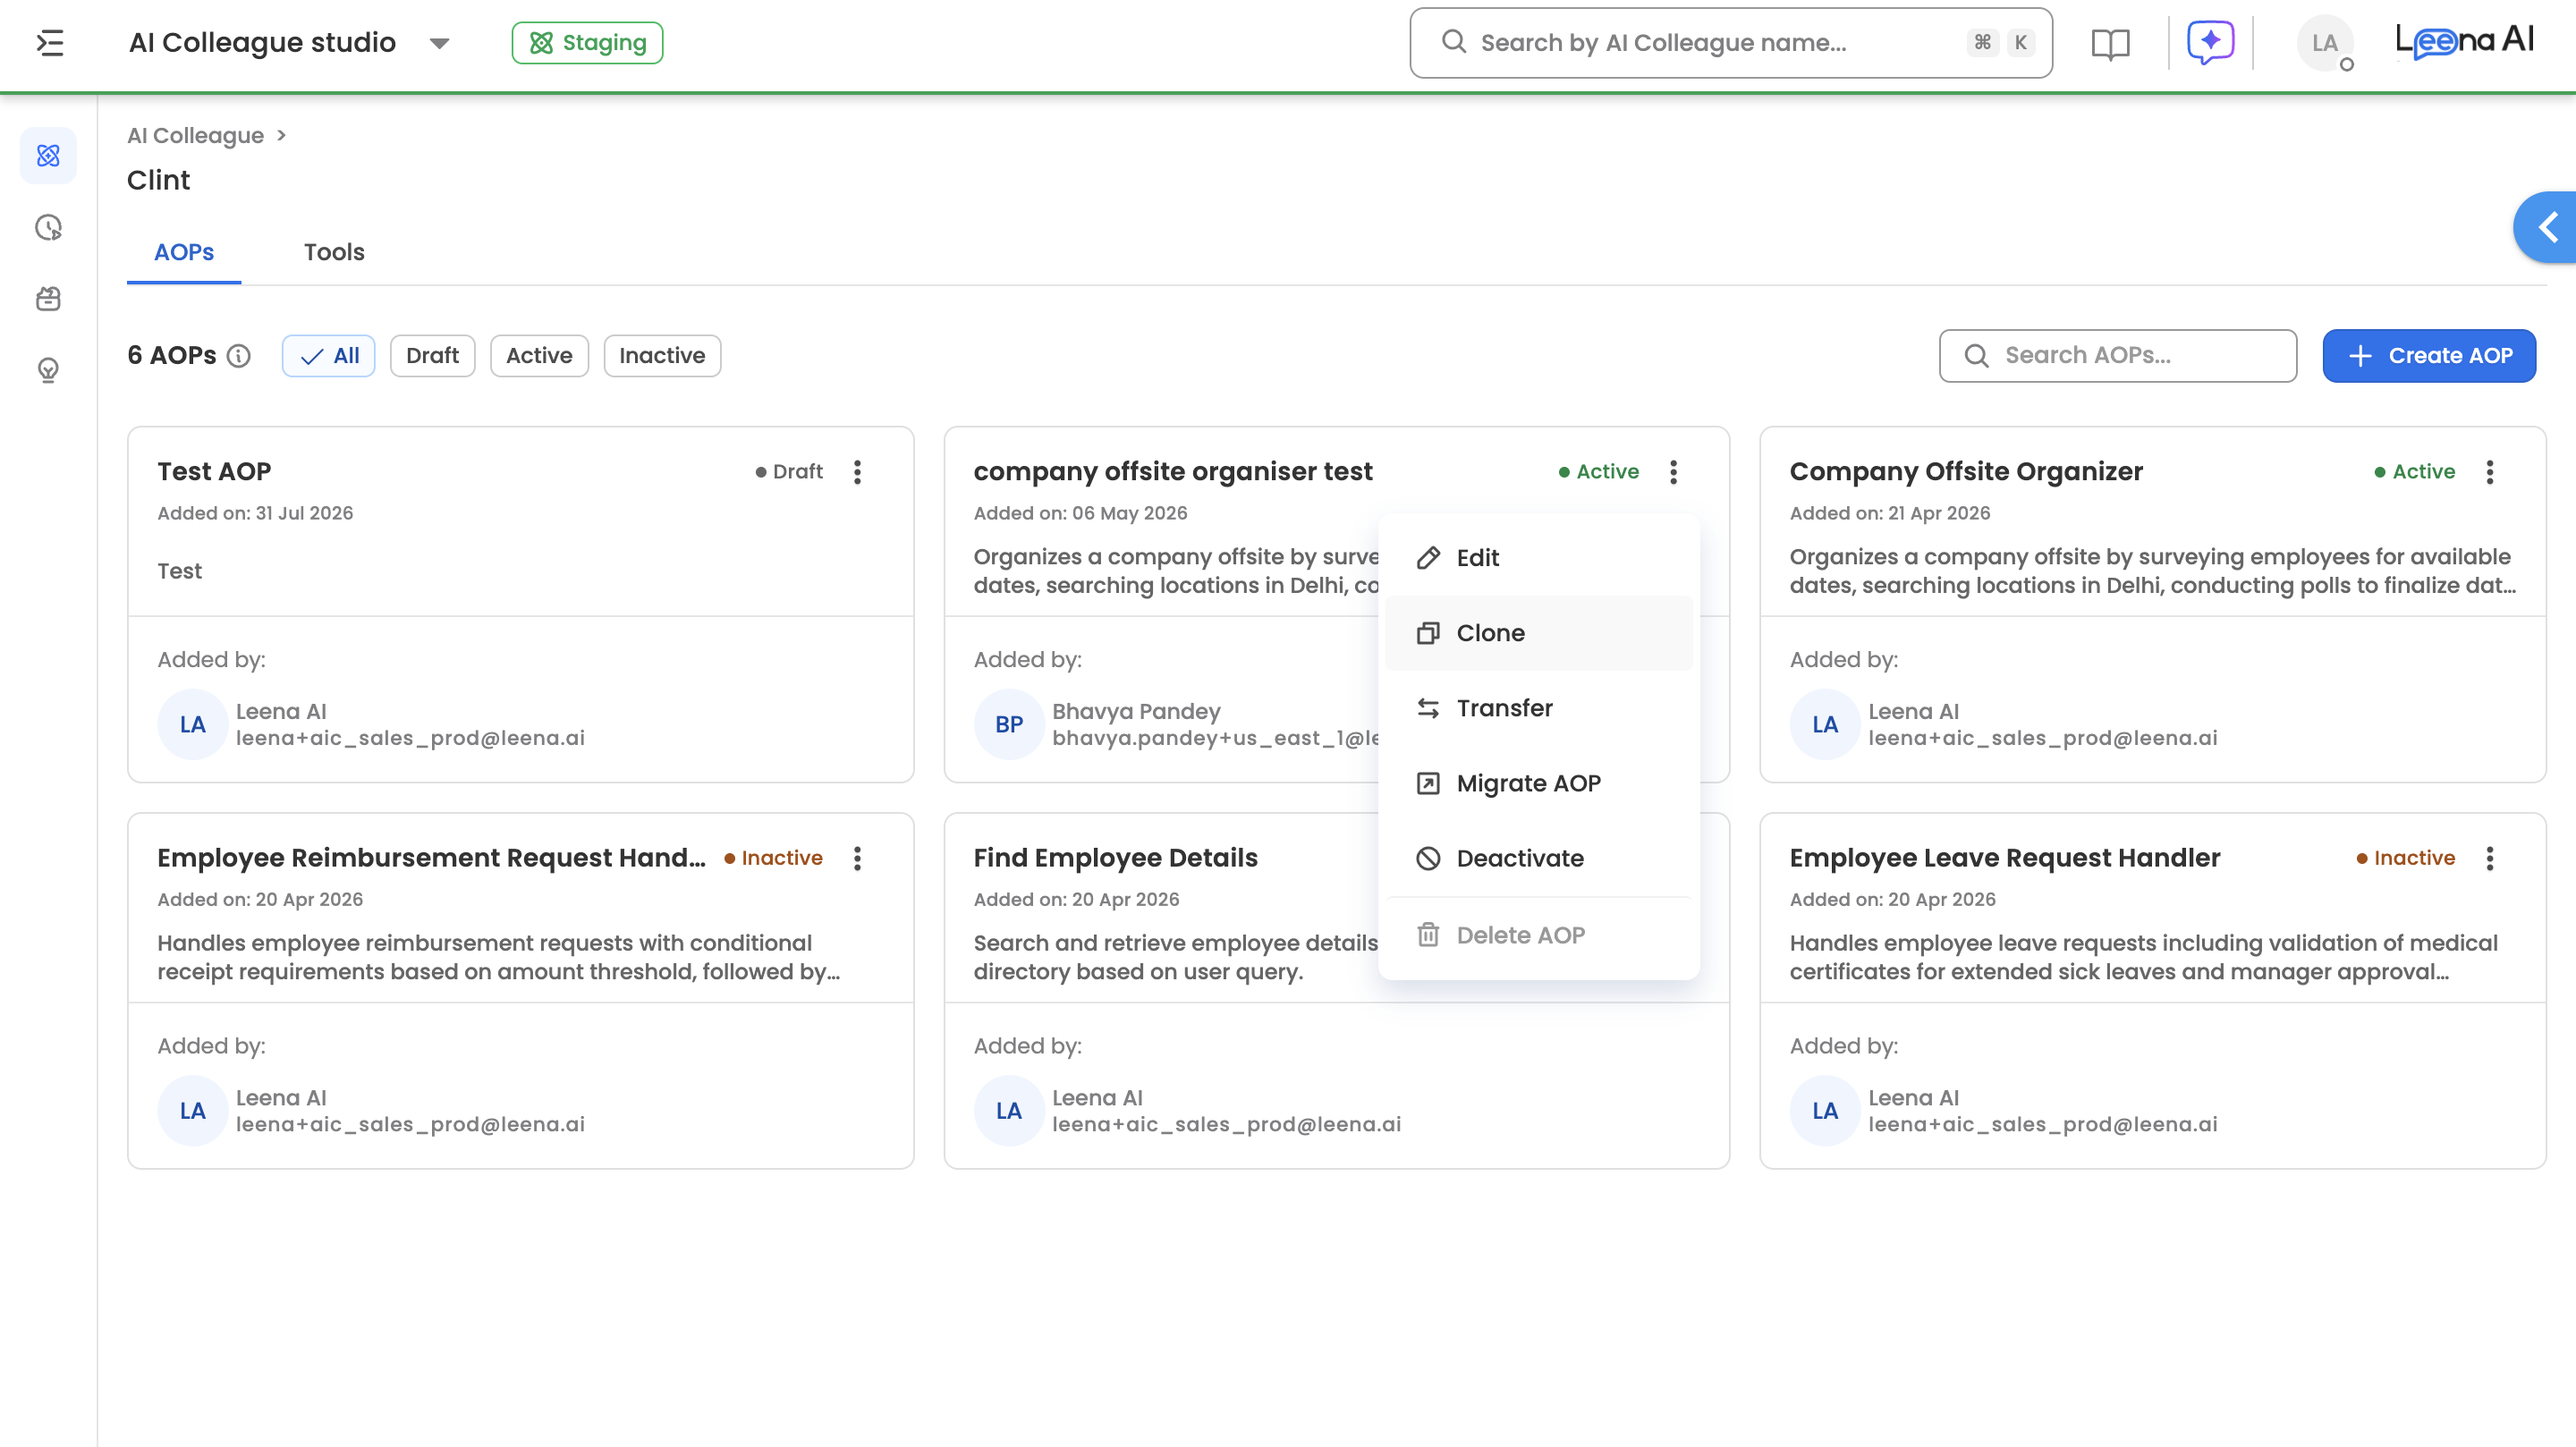The height and width of the screenshot is (1447, 2576).
Task: Open the Test AOP card title
Action: pyautogui.click(x=214, y=472)
